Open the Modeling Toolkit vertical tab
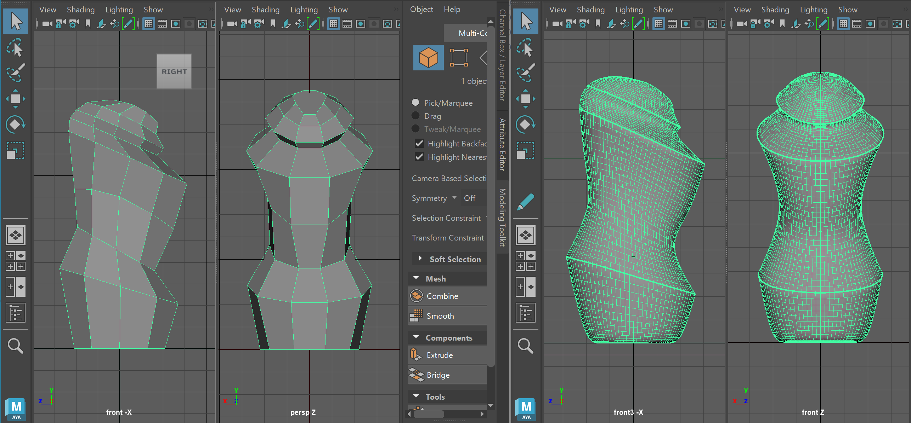The height and width of the screenshot is (423, 911). pos(502,217)
